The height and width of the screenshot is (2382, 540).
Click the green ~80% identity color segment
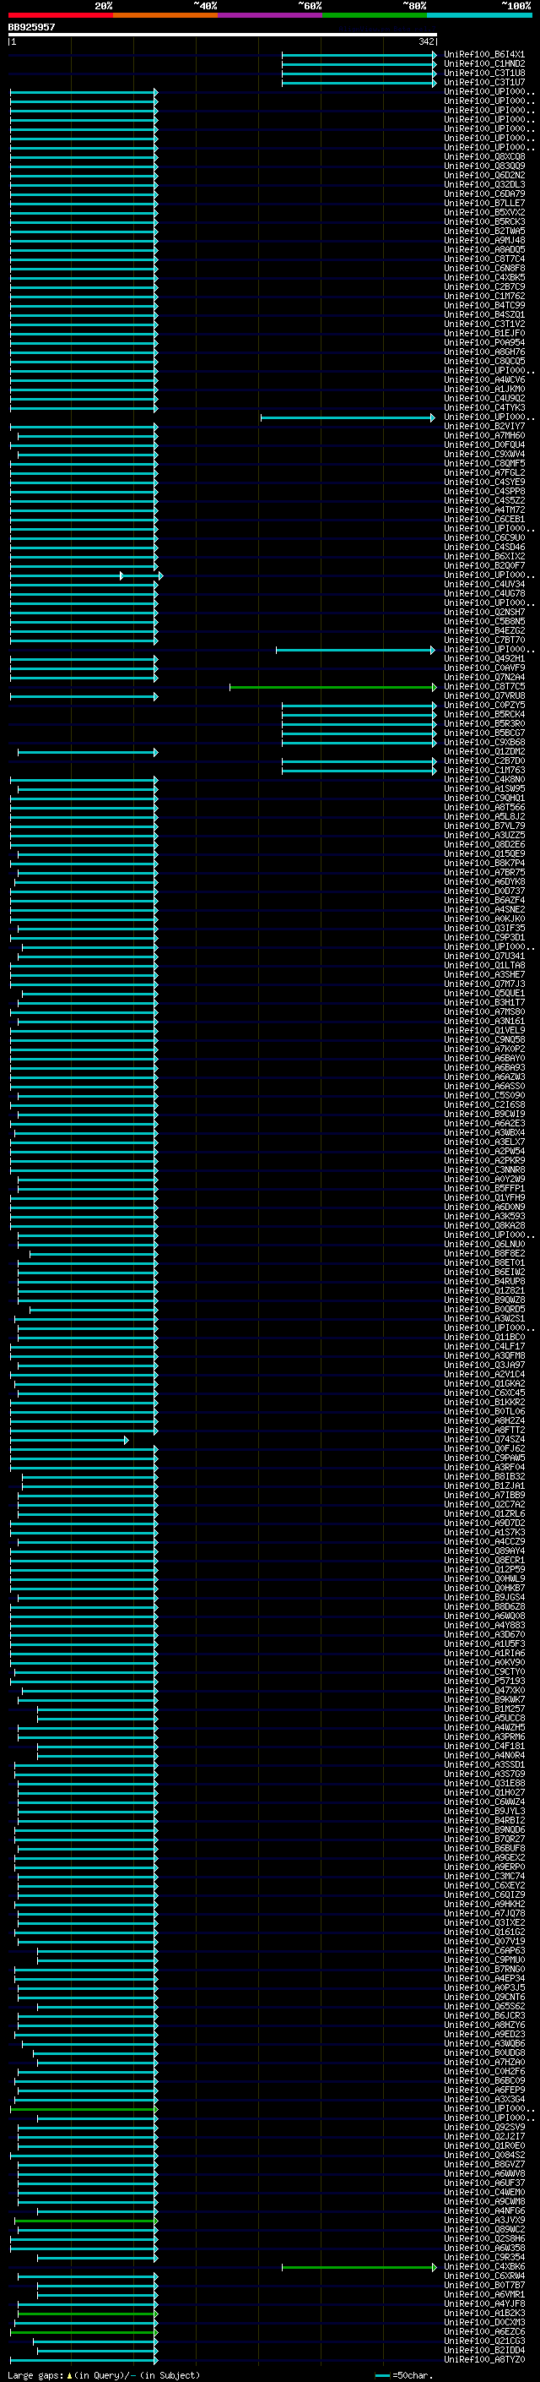point(375,15)
